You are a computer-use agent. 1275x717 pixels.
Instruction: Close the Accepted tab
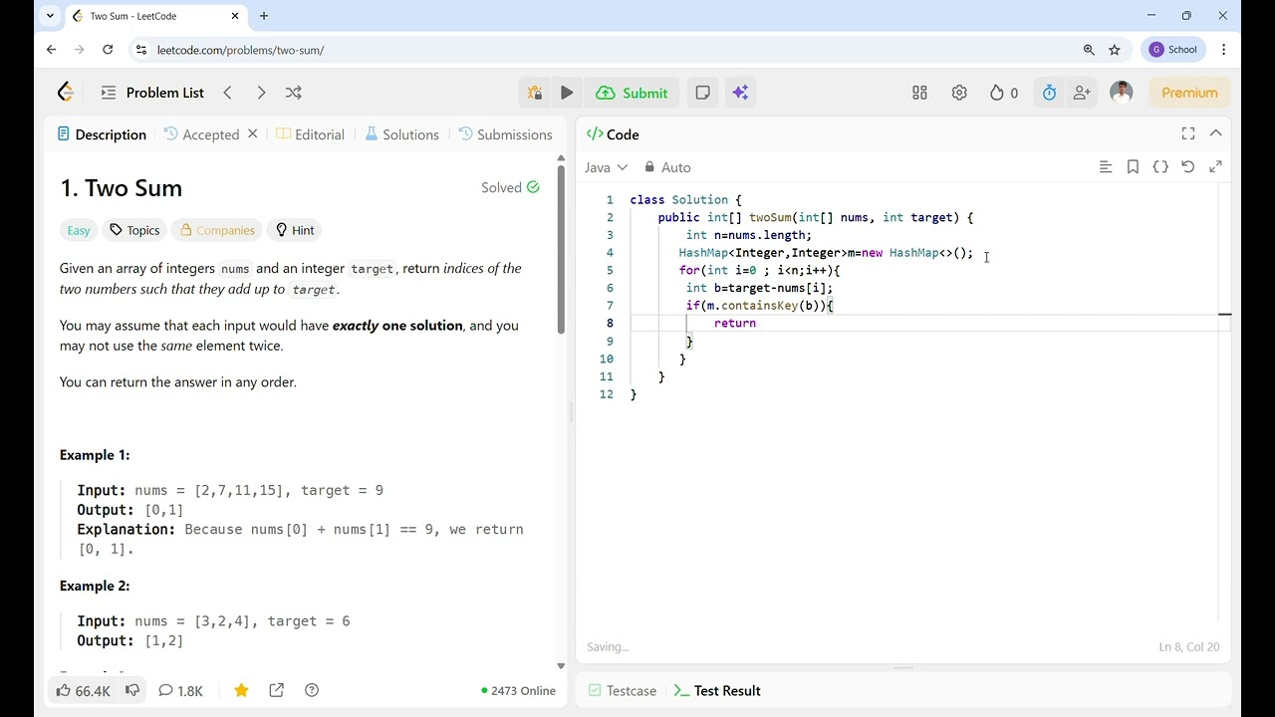[x=253, y=133]
